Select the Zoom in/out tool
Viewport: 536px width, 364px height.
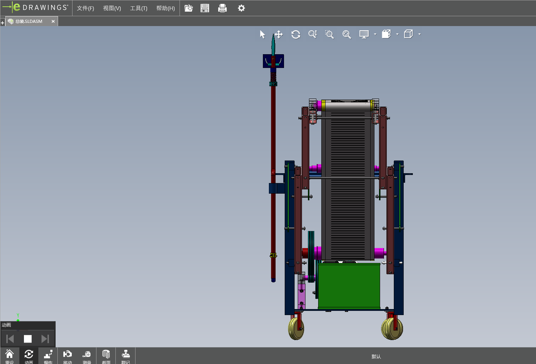click(x=313, y=34)
